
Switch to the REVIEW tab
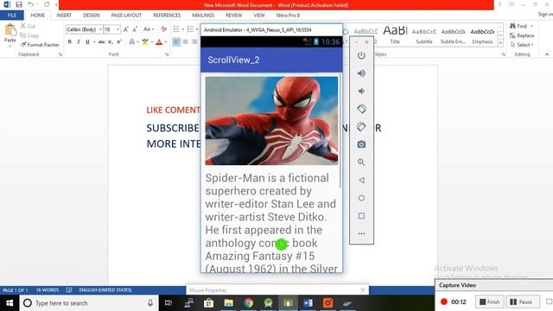[233, 16]
